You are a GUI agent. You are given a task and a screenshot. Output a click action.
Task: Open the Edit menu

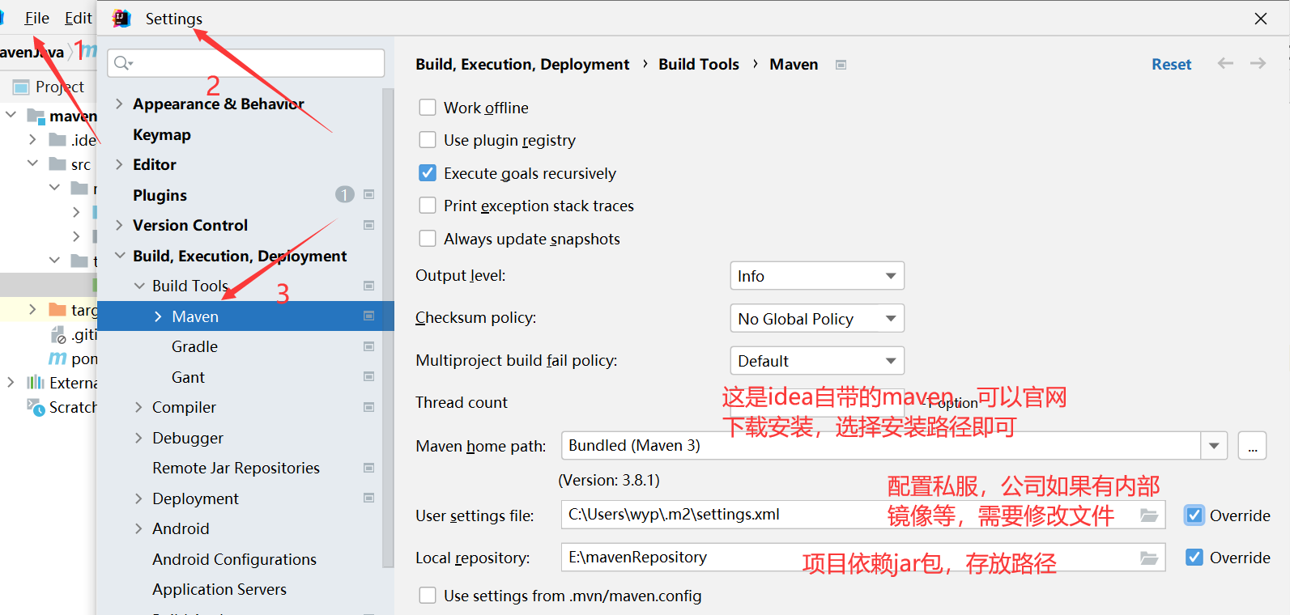78,18
